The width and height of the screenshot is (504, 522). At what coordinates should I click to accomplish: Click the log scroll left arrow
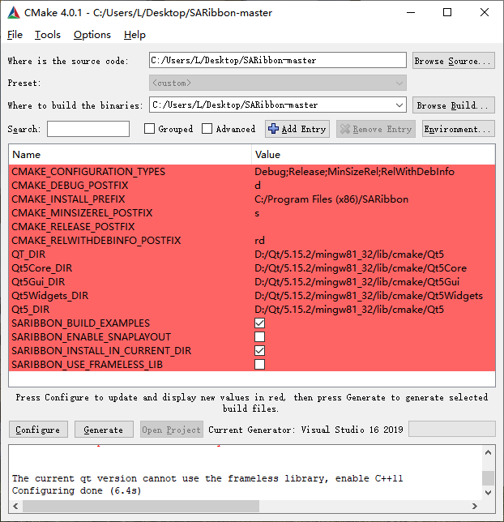pyautogui.click(x=15, y=506)
